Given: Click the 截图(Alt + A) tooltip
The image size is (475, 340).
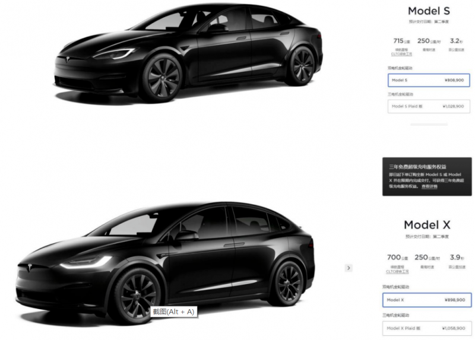Looking at the screenshot, I should [173, 312].
